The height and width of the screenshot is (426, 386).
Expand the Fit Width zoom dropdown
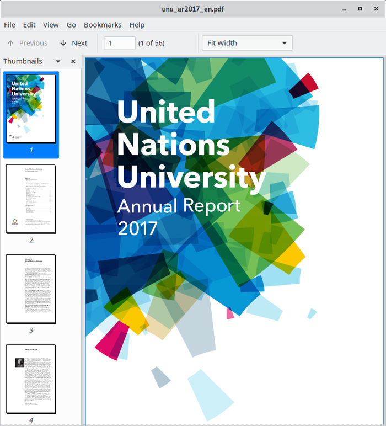[x=247, y=43]
